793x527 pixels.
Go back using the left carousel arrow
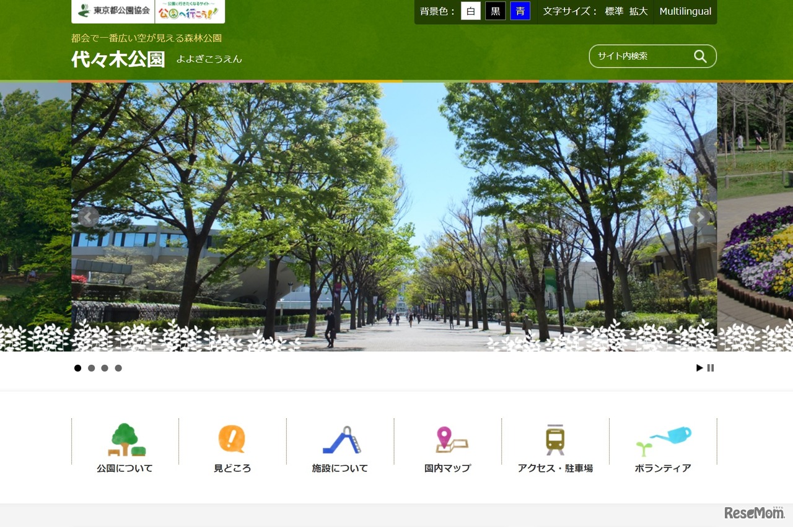pyautogui.click(x=89, y=217)
